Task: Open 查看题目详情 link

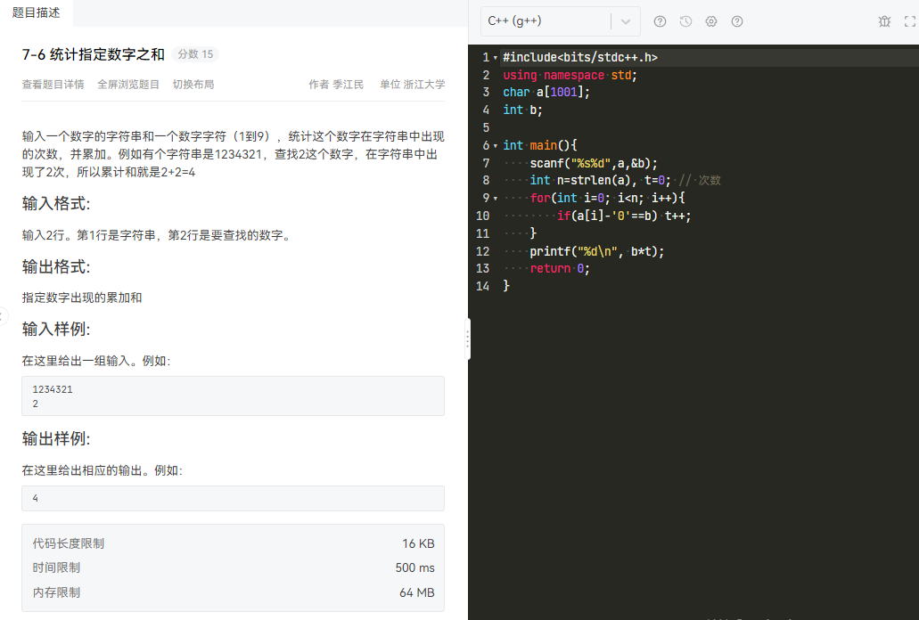Action: point(53,85)
